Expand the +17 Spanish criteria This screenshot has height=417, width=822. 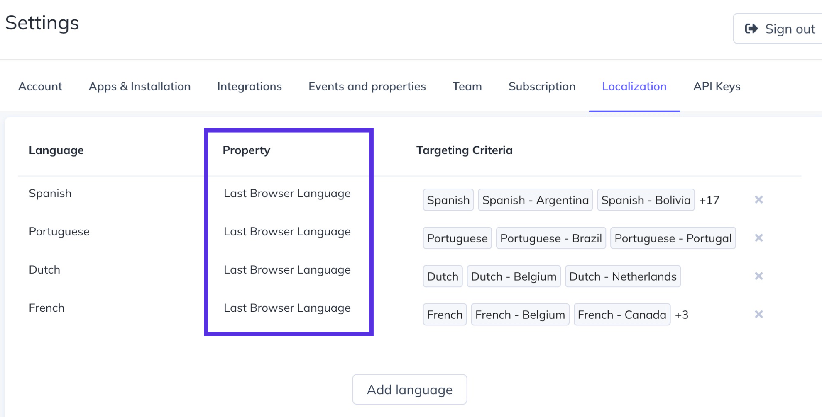[709, 200]
